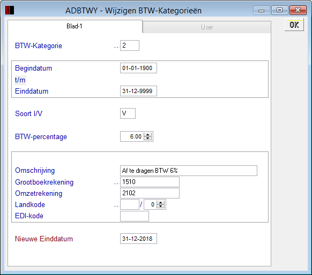Image resolution: width=312 pixels, height=275 pixels.
Task: Edit the Omschrijving text field
Action: [x=189, y=171]
